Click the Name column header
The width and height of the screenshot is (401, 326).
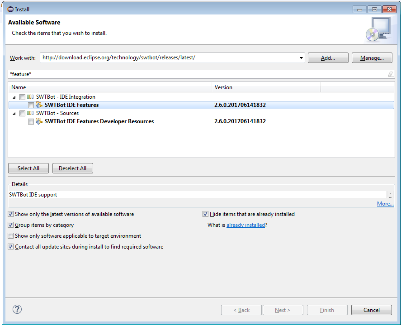click(x=110, y=87)
